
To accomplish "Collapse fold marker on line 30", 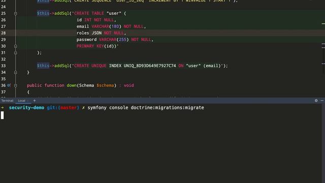I will [15, 46].
